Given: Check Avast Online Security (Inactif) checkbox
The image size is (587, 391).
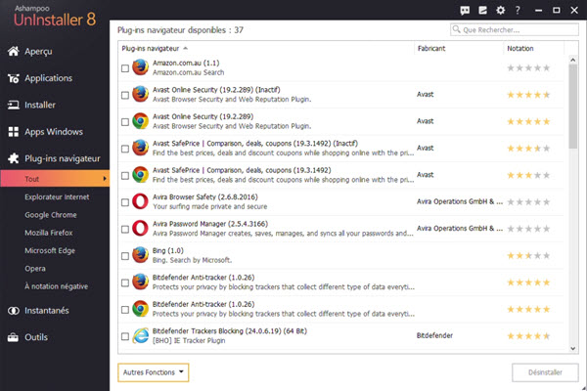Looking at the screenshot, I should click(125, 95).
